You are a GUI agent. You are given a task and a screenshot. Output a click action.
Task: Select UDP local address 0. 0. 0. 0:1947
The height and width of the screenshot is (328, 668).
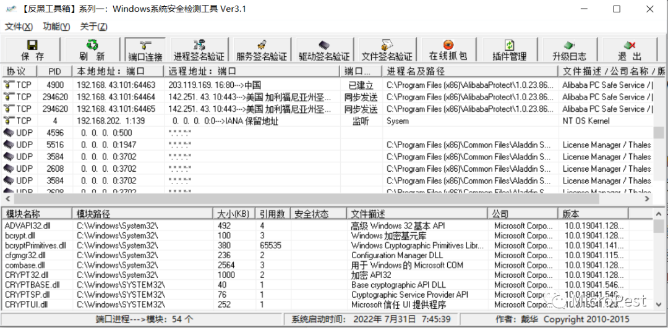click(x=109, y=145)
